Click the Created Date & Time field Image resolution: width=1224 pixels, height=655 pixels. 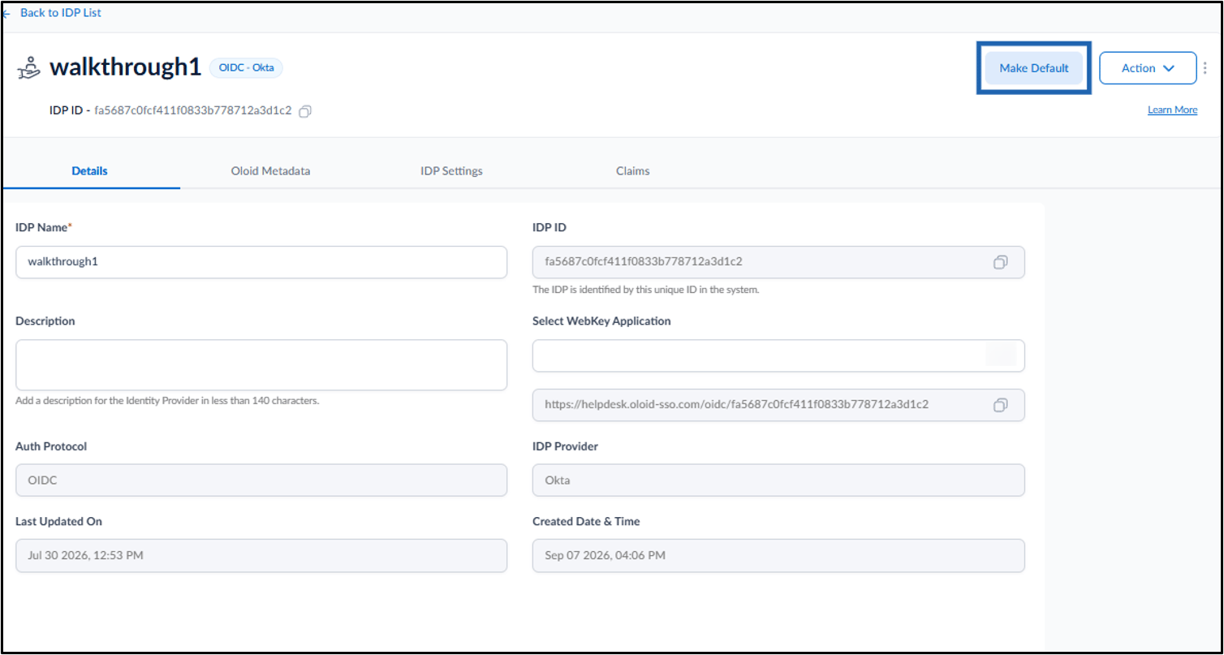coord(778,555)
